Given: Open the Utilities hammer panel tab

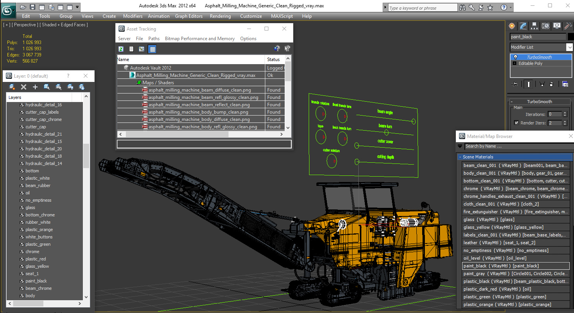Looking at the screenshot, I should (x=568, y=26).
